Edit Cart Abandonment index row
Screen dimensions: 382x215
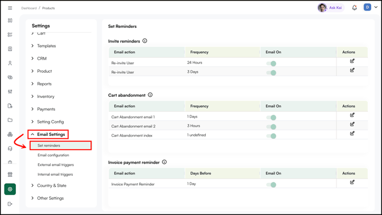pyautogui.click(x=352, y=133)
